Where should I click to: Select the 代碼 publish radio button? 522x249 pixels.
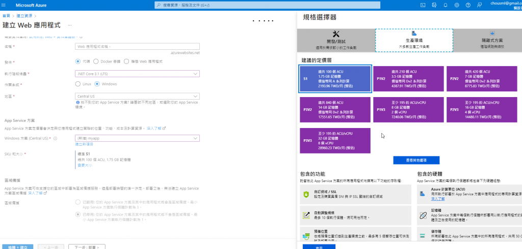coord(78,61)
